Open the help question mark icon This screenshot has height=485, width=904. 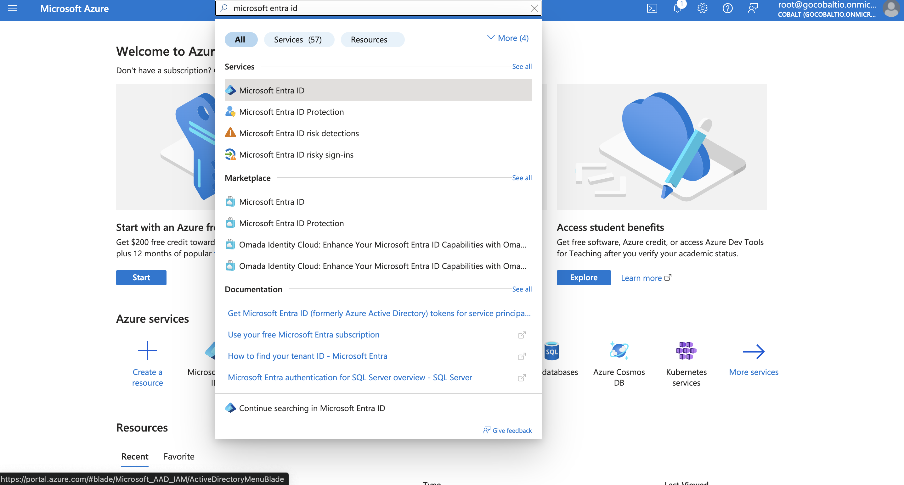[x=727, y=8]
